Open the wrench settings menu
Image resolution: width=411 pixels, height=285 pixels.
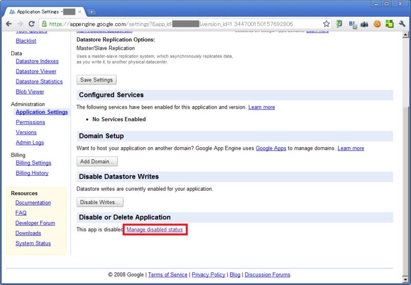click(402, 24)
